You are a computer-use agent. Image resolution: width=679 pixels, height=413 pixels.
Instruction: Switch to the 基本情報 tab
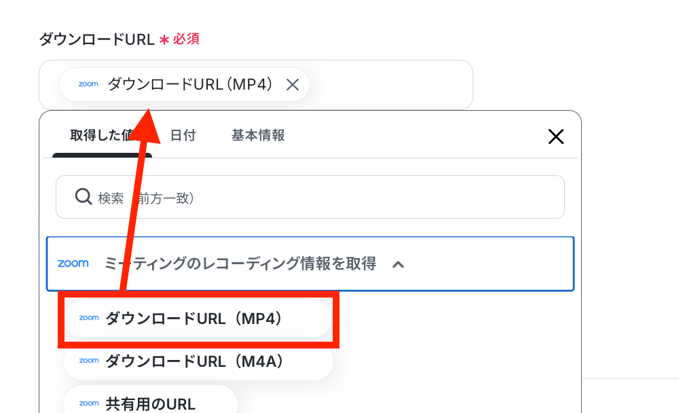(x=258, y=136)
